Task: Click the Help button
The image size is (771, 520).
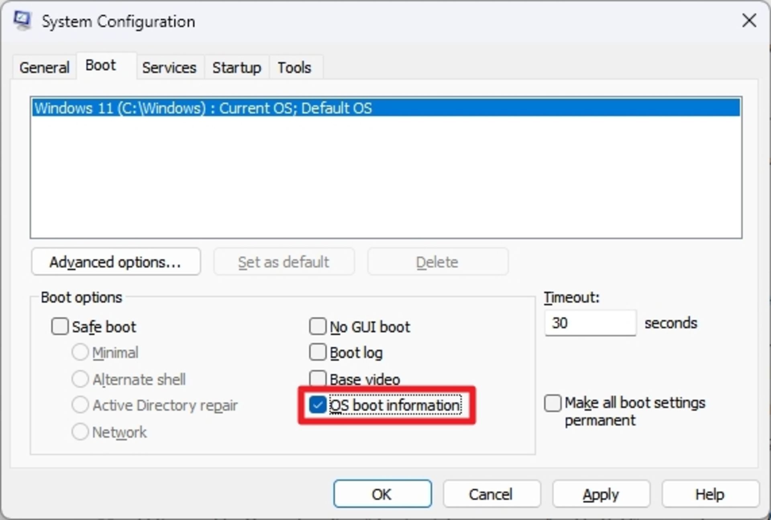Action: [x=709, y=493]
